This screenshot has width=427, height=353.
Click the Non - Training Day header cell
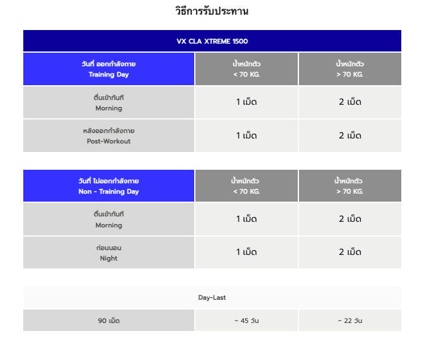coord(108,186)
